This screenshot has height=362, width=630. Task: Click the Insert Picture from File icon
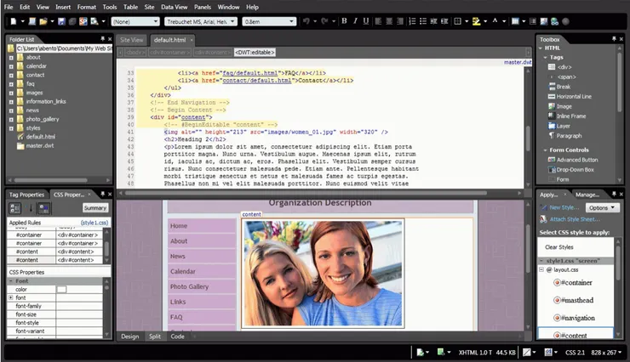click(x=544, y=21)
